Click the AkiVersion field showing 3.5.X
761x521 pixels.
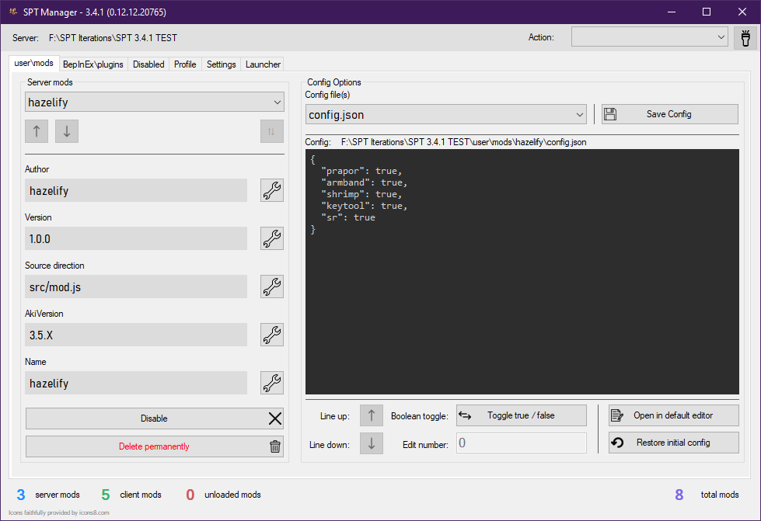point(136,335)
